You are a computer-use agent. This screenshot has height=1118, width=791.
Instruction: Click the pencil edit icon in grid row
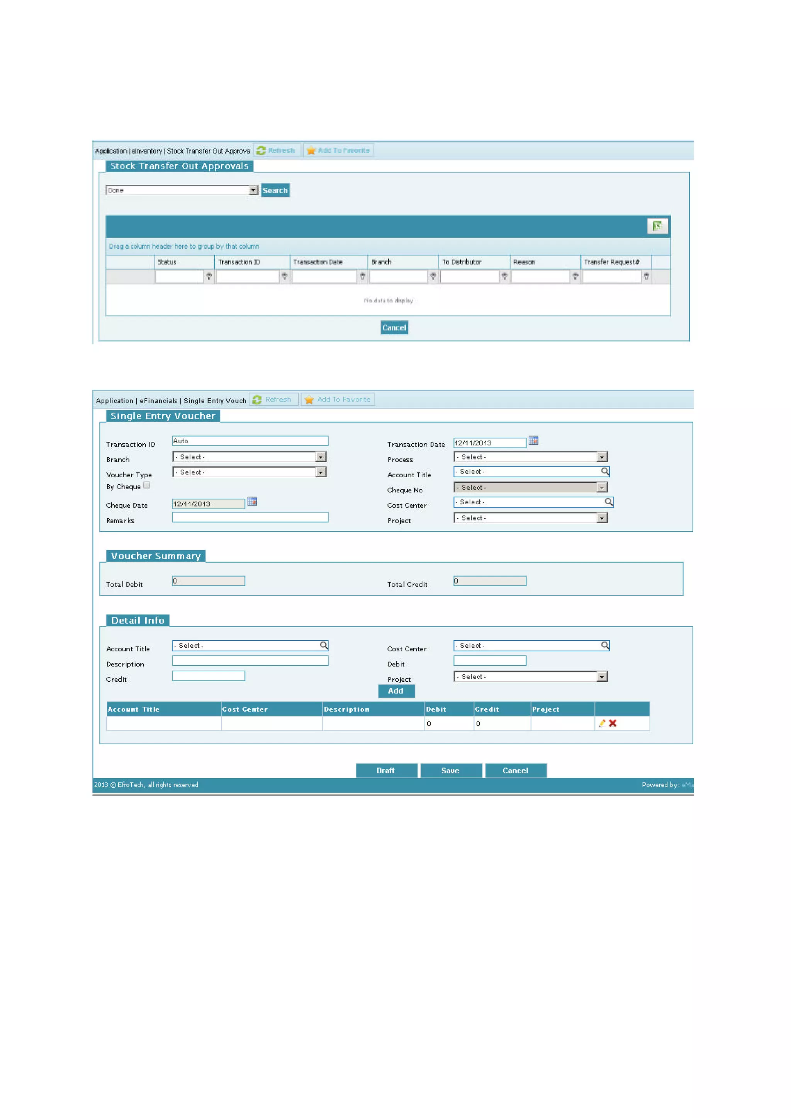click(602, 723)
